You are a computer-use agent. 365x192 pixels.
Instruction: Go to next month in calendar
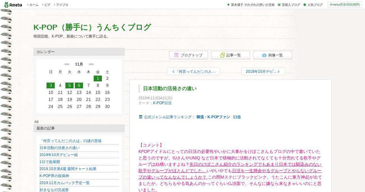pos(91,64)
